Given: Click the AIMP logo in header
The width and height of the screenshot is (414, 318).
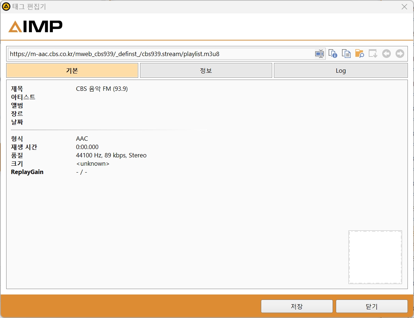Looking at the screenshot, I should pyautogui.click(x=35, y=26).
